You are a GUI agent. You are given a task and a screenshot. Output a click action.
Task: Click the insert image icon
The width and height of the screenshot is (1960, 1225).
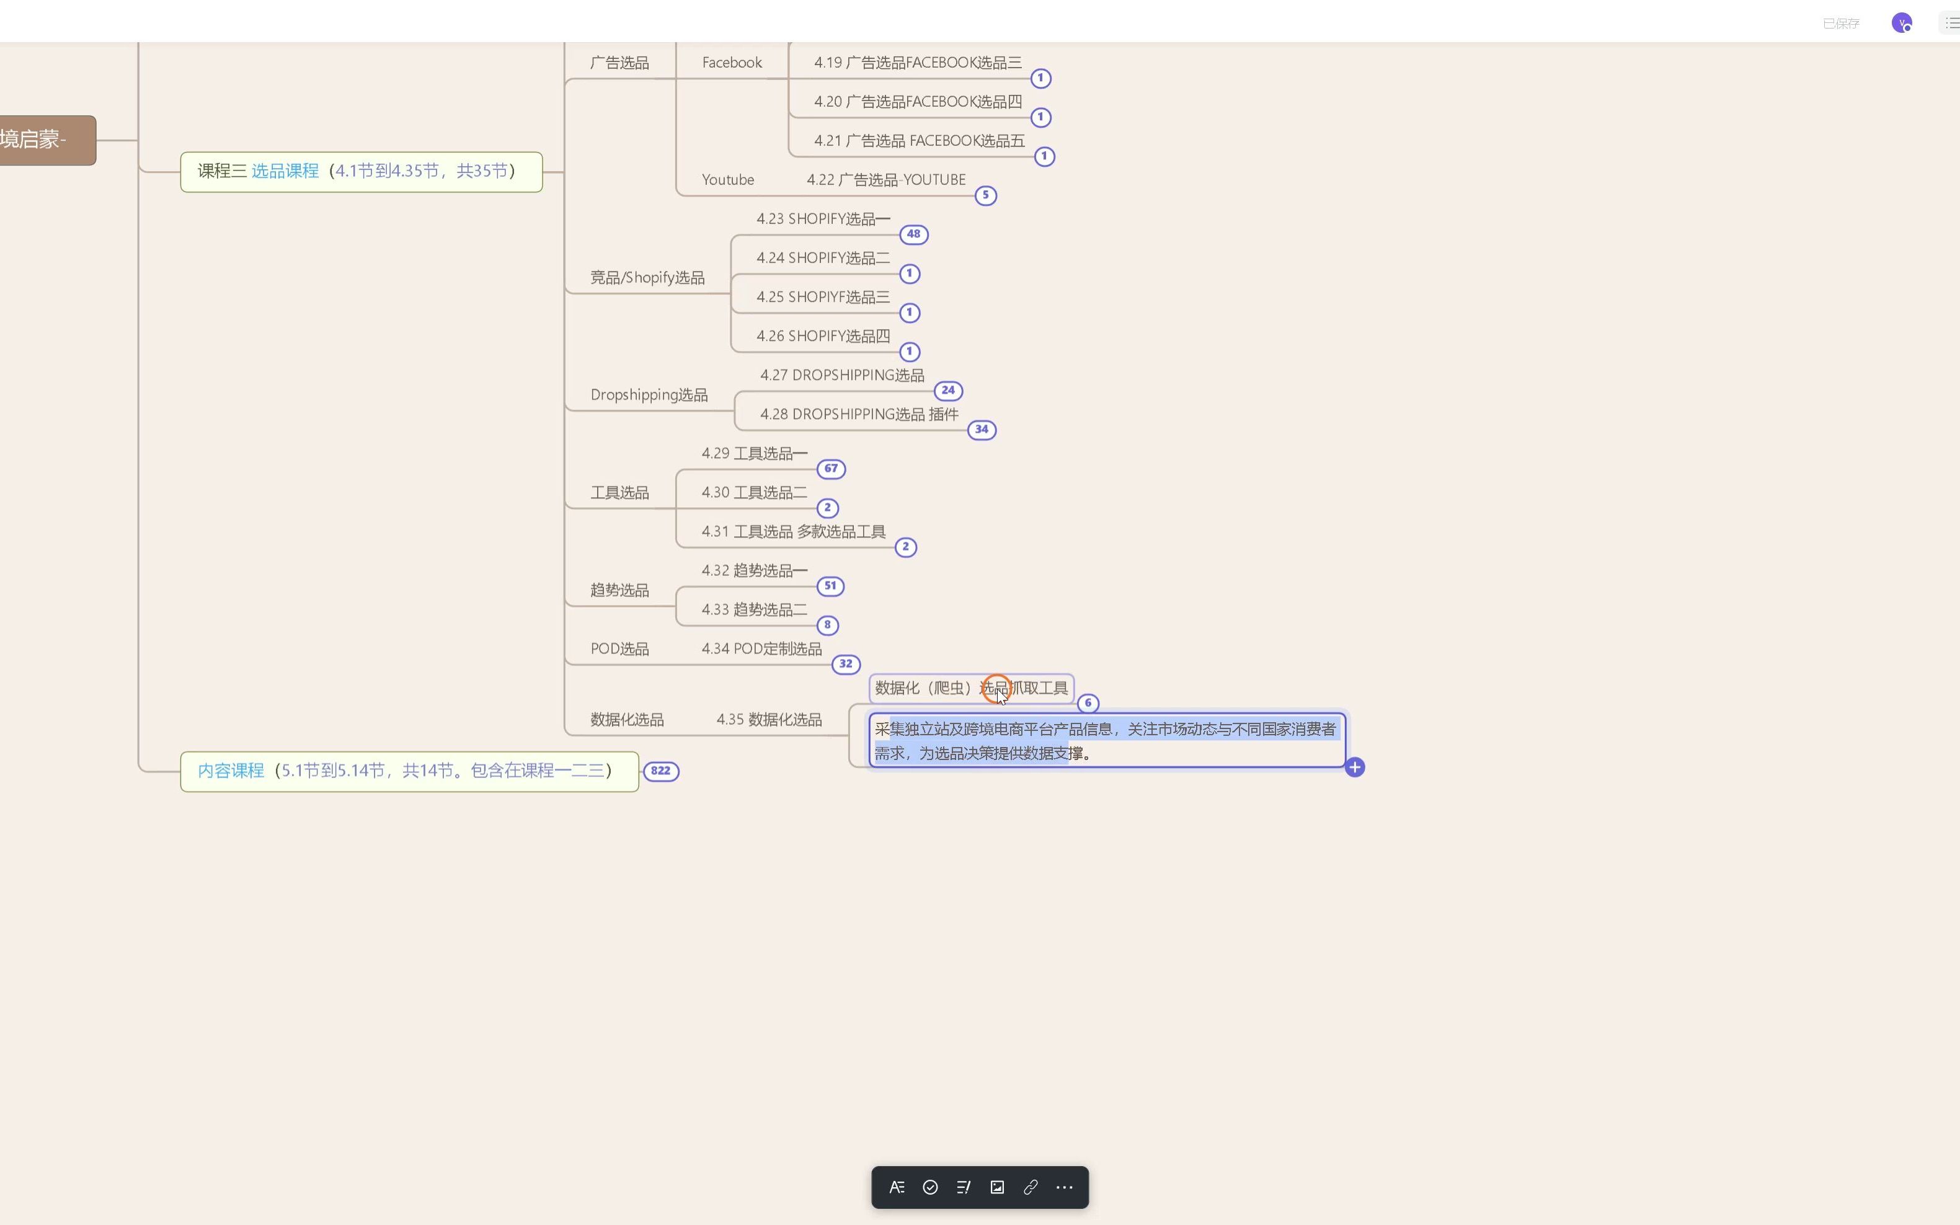pos(996,1187)
